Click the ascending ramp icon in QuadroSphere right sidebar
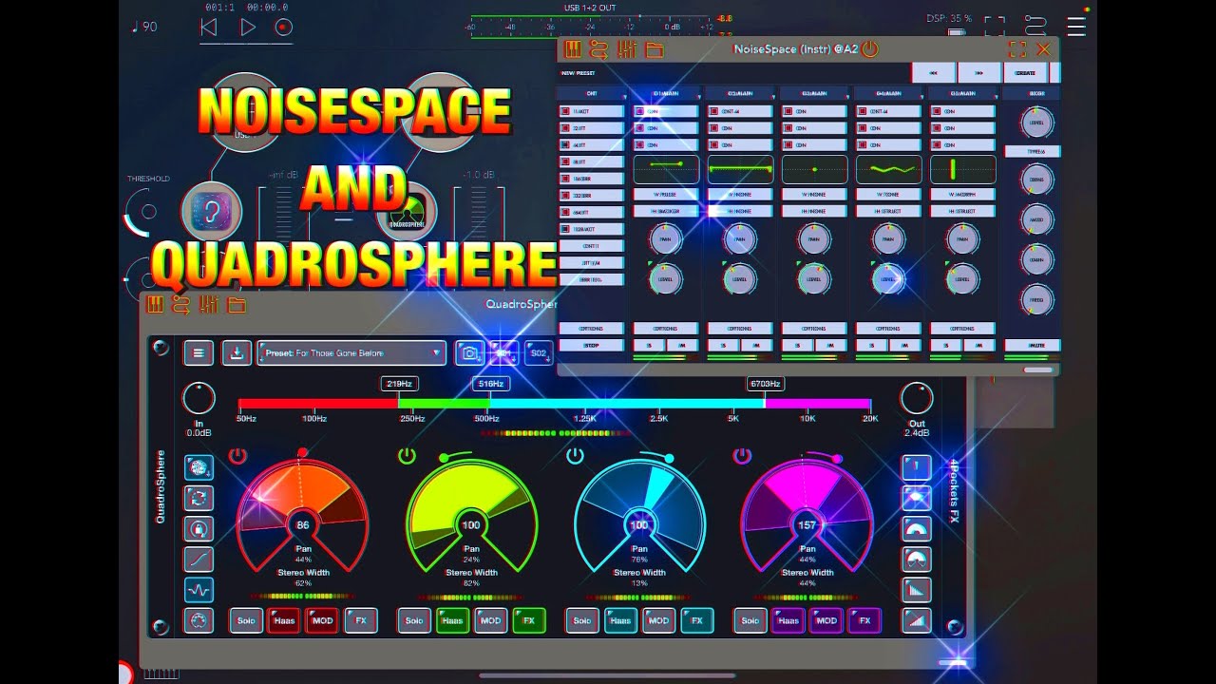This screenshot has width=1216, height=684. (917, 620)
